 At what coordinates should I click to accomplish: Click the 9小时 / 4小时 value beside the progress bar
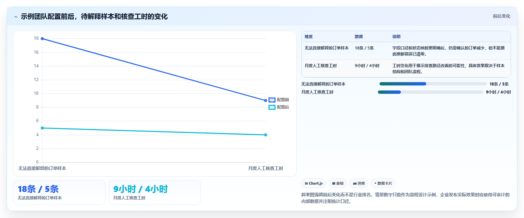tap(498, 92)
